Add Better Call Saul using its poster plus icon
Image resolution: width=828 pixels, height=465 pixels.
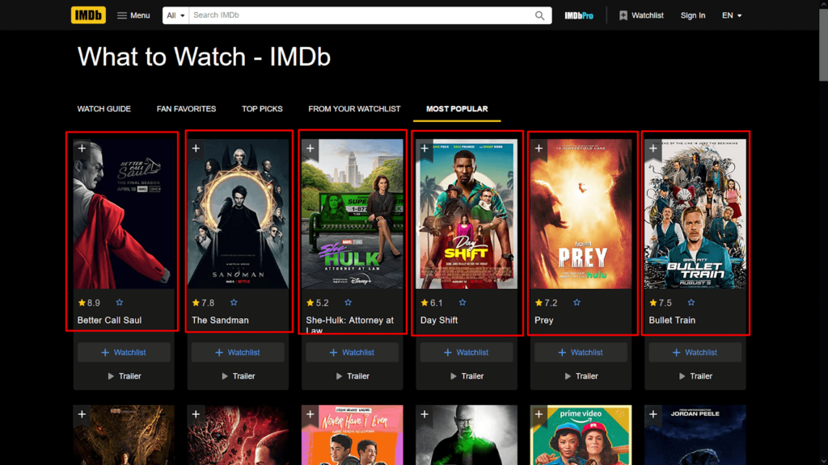[80, 148]
